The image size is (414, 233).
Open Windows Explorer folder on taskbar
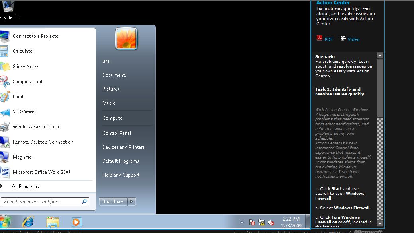point(52,222)
